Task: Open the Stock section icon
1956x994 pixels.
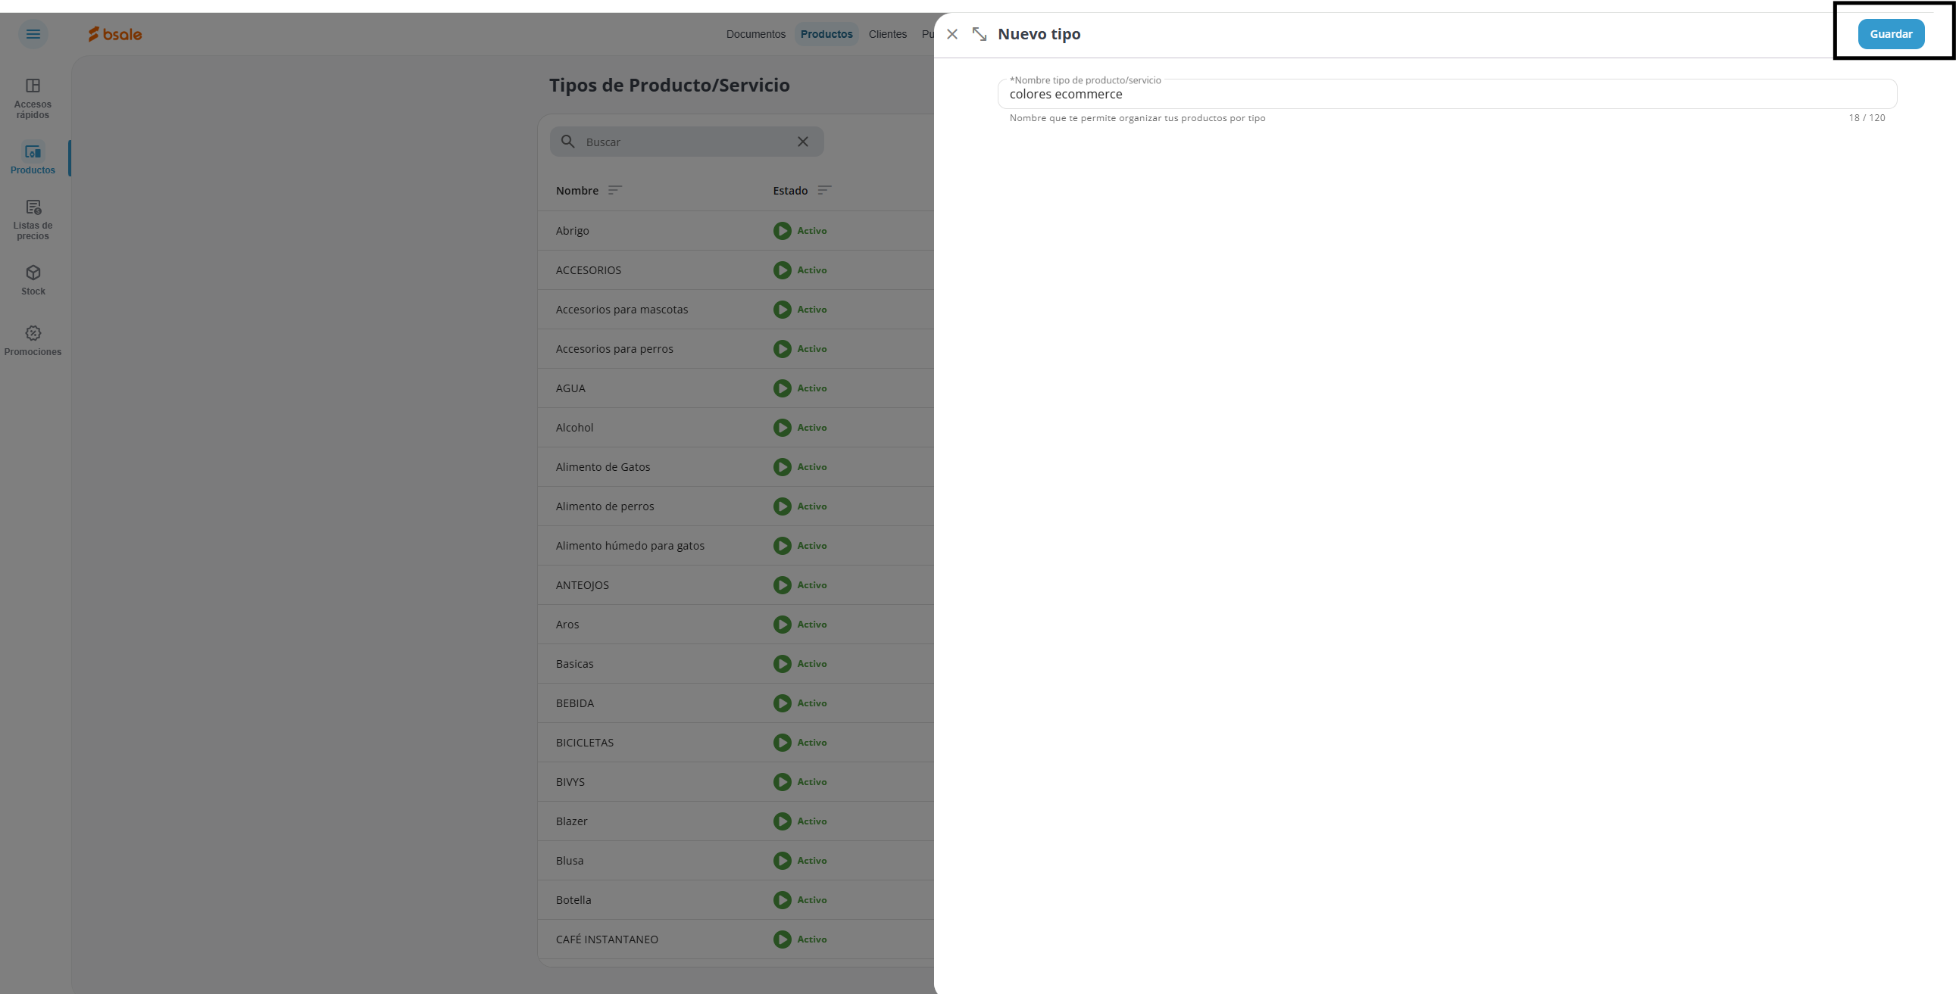Action: pyautogui.click(x=33, y=273)
